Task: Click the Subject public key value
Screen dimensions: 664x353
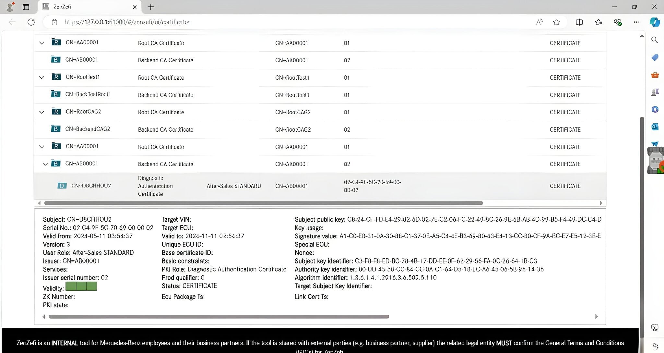Action: (474, 219)
